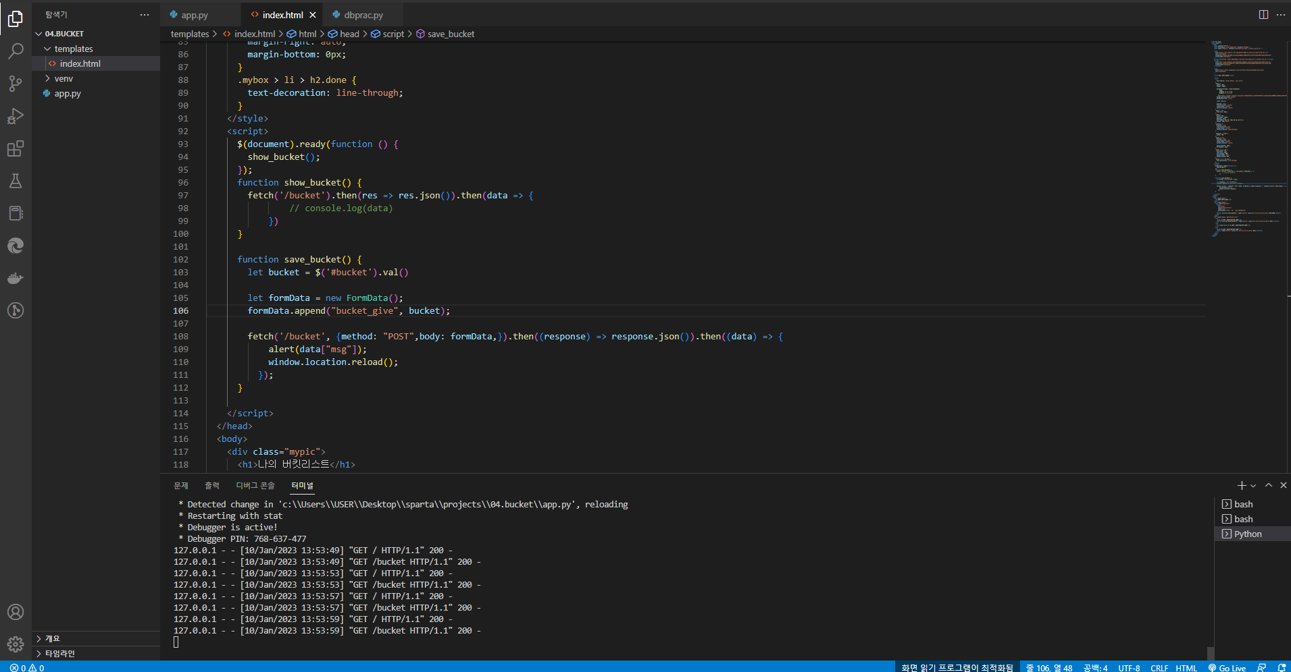The height and width of the screenshot is (672, 1291).
Task: Open the feedback icon in status bar
Action: [1261, 668]
